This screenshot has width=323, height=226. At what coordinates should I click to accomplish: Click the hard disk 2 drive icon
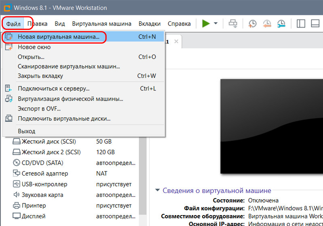tap(17, 152)
